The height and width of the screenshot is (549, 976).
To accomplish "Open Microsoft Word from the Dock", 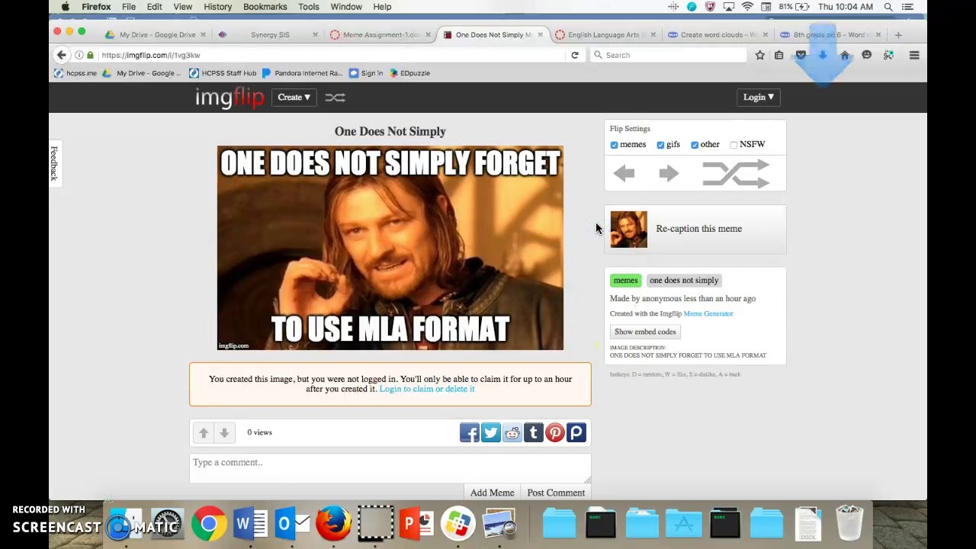I will pos(250,525).
